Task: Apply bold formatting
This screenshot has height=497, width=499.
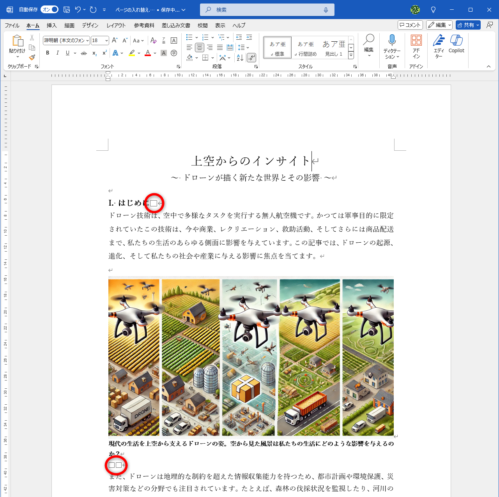Action: pos(47,53)
